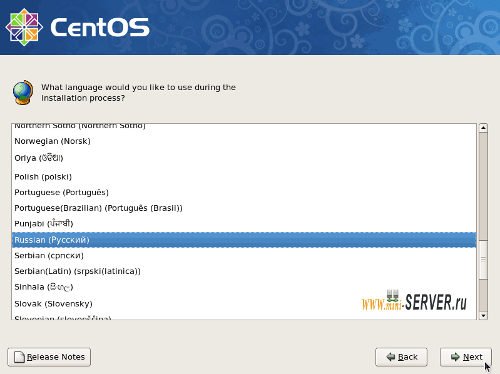Select Serbian(Latin) language entry
Screen dimensions: 500x374
[244, 271]
